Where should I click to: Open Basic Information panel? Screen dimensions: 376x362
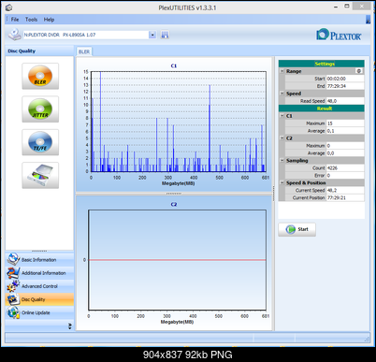(38, 260)
